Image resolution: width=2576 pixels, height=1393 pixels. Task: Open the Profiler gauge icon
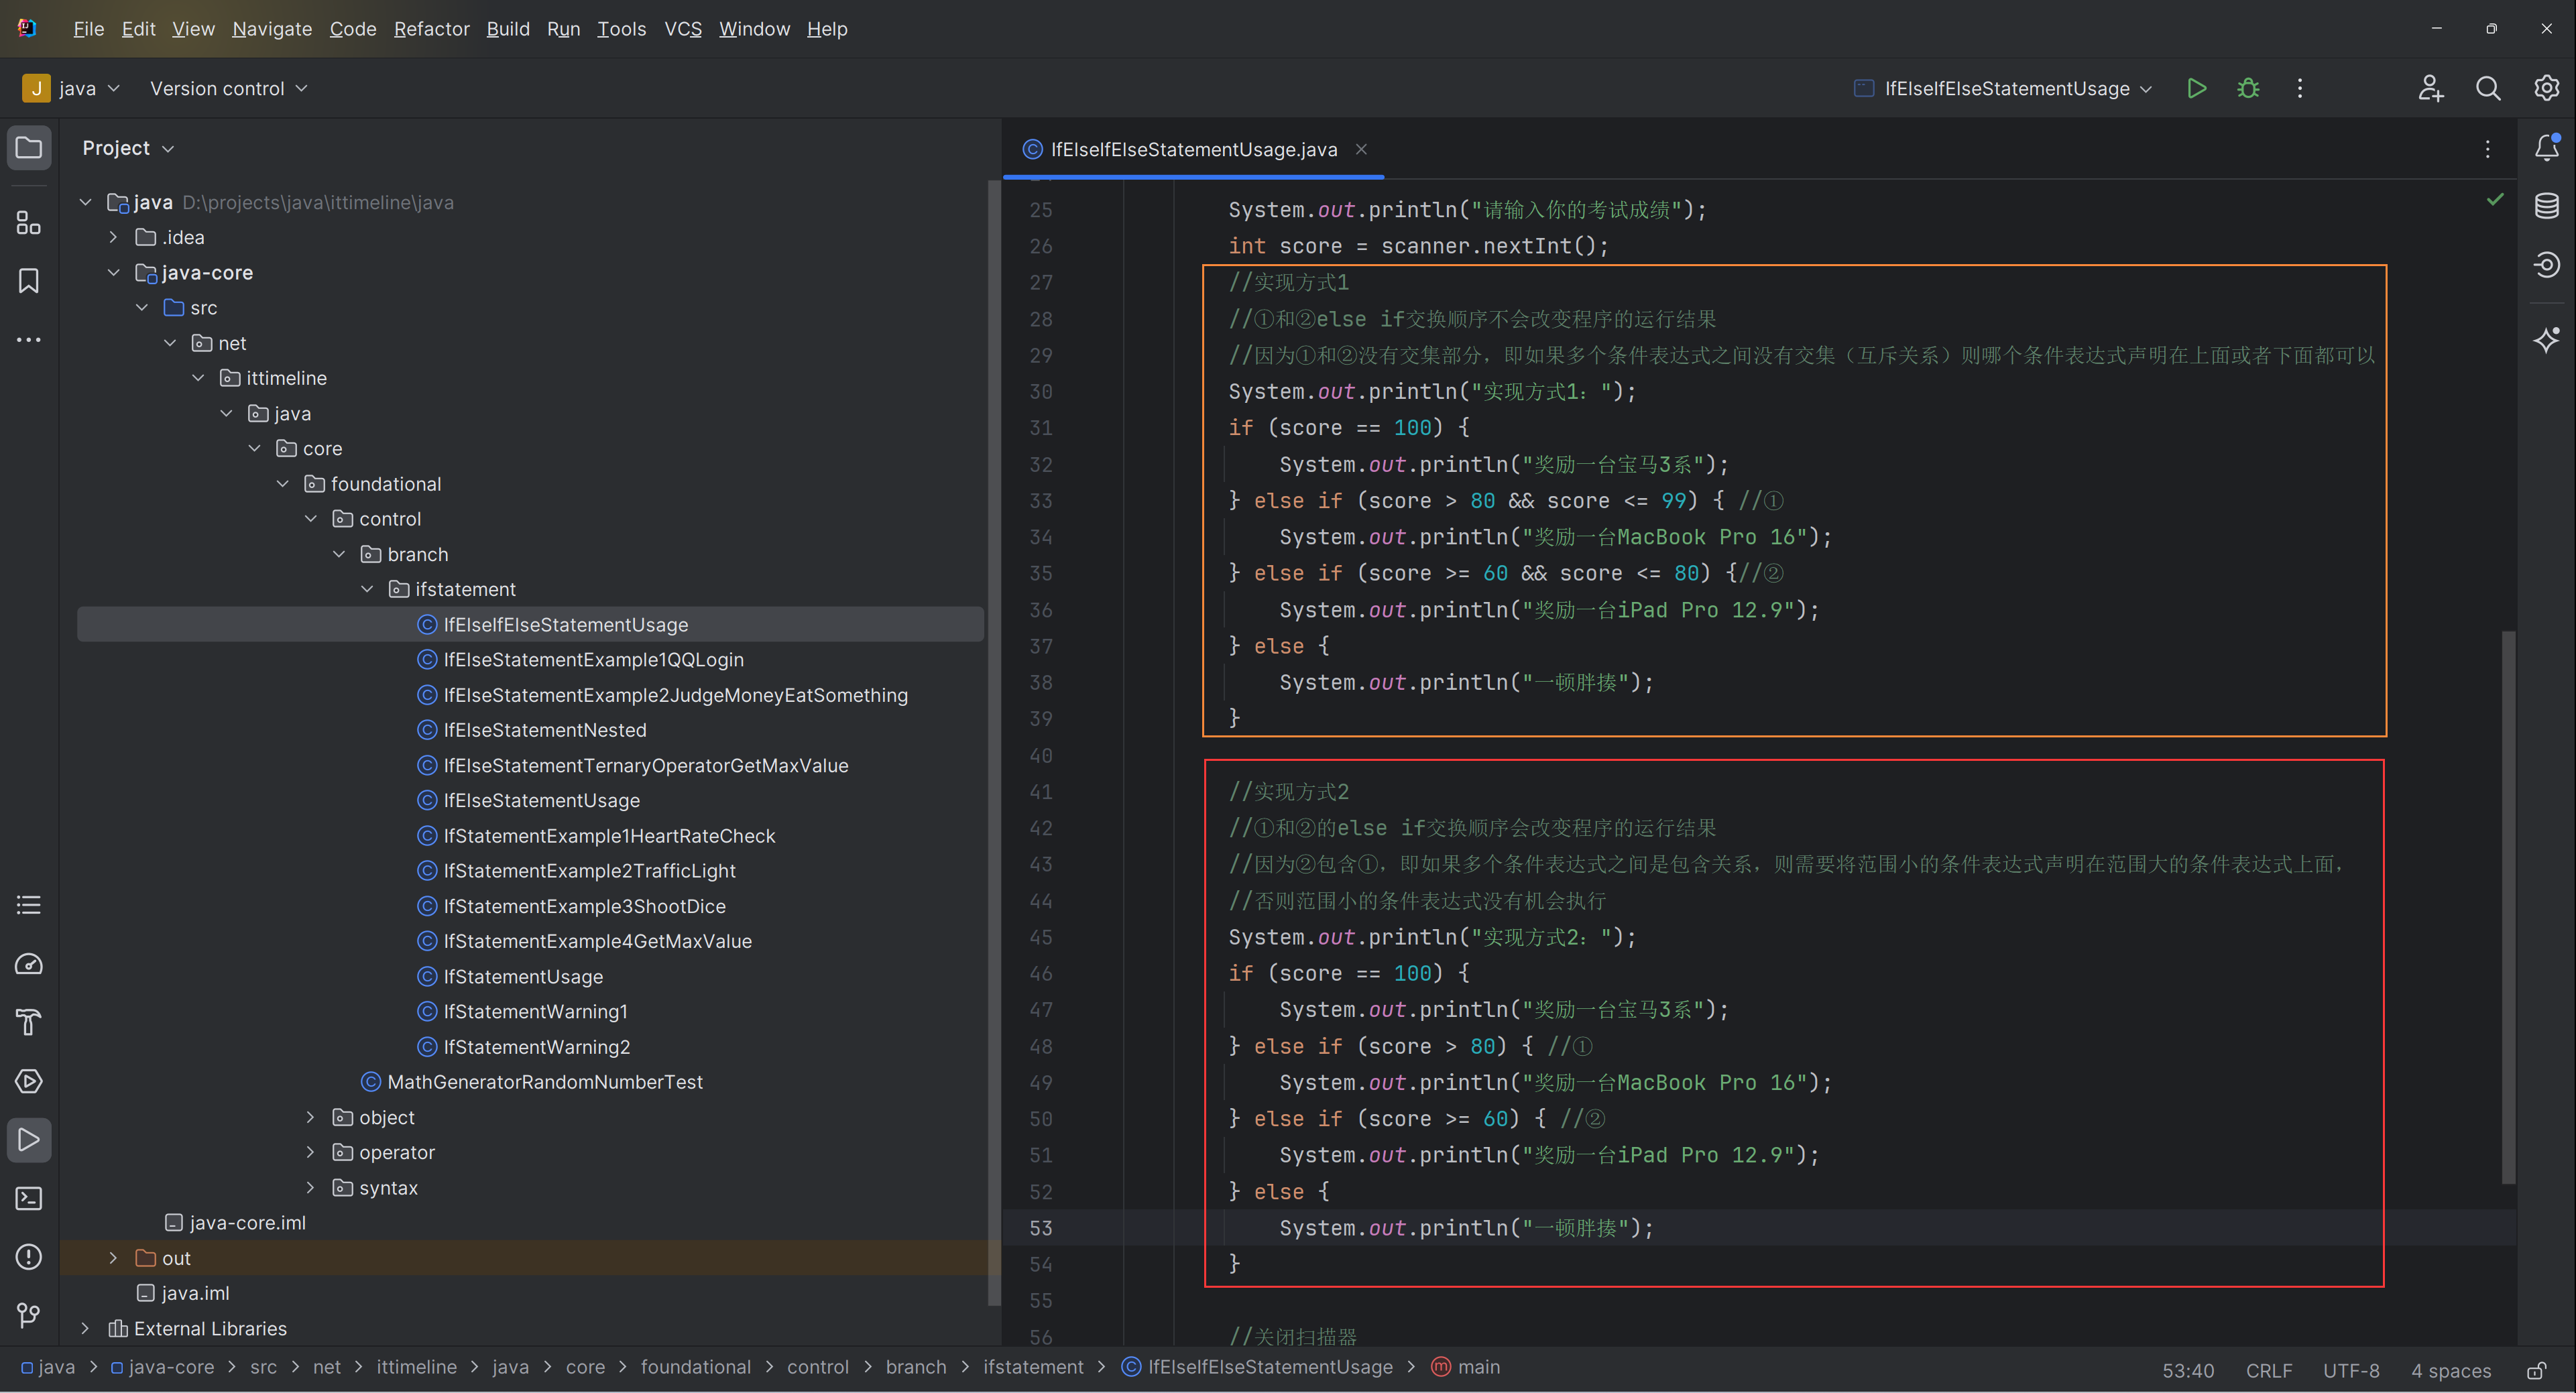[29, 964]
